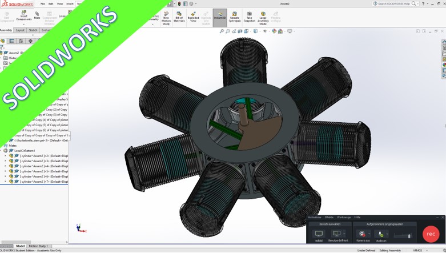Screen dimensions: 446x253
Task: Click the Edit Appearance color ball
Action: coord(274,31)
